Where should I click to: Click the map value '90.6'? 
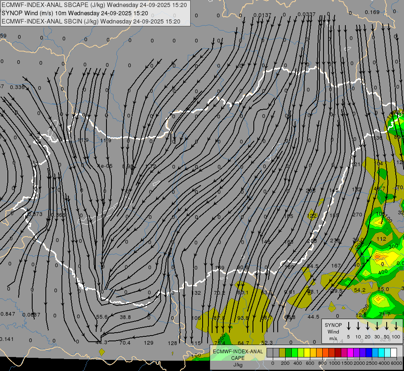tap(243, 267)
